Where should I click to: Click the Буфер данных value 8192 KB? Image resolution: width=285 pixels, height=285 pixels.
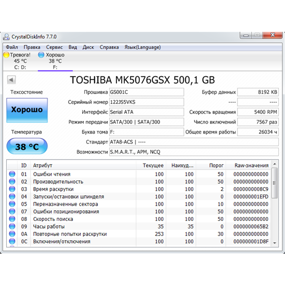pos(258,92)
